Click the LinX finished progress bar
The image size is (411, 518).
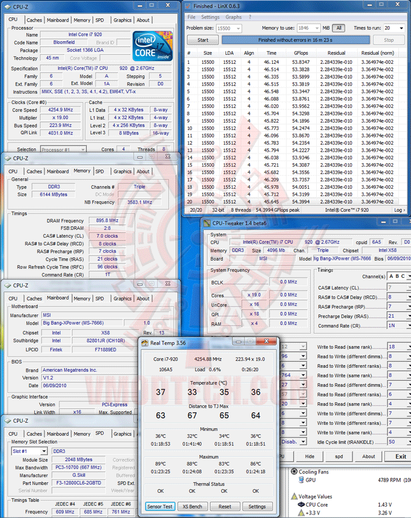click(296, 40)
